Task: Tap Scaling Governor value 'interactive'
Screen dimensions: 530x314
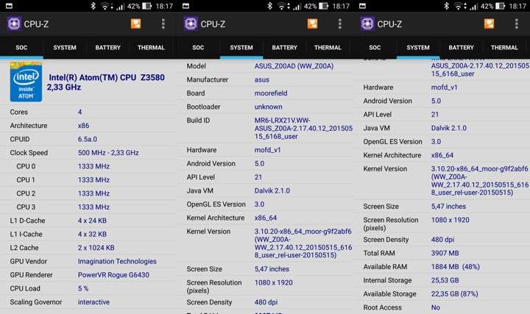Action: (93, 301)
